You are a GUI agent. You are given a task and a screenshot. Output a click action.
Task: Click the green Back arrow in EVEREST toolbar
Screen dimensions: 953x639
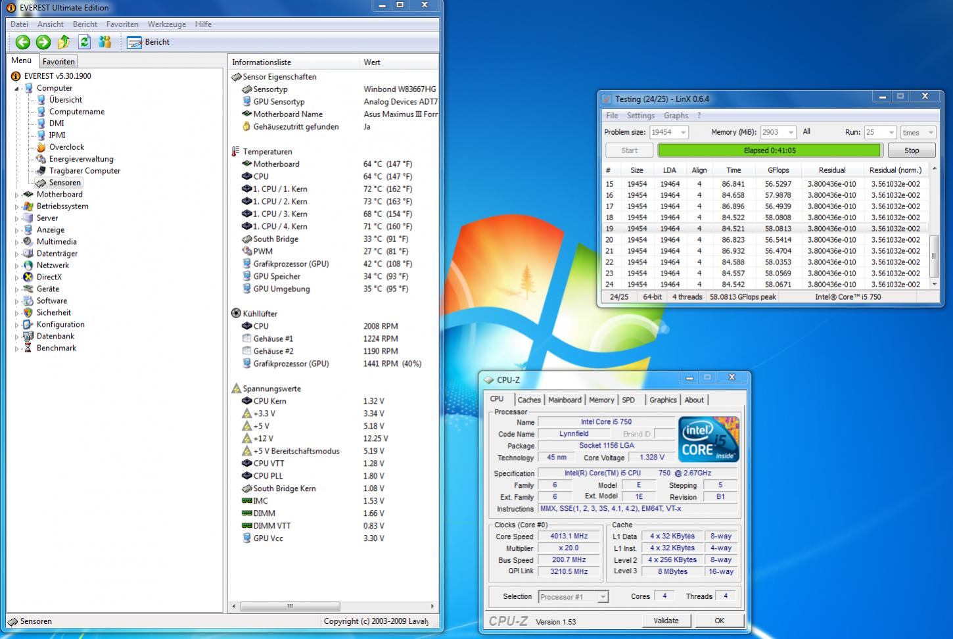pyautogui.click(x=23, y=42)
